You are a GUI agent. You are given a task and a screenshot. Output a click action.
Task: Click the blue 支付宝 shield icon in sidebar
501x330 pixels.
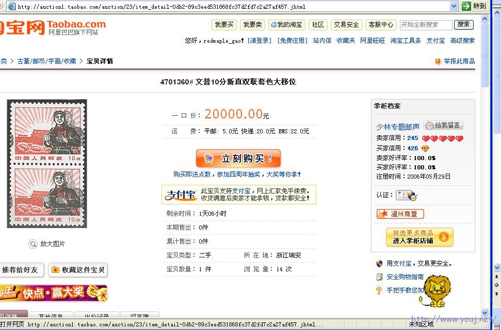tap(379, 263)
